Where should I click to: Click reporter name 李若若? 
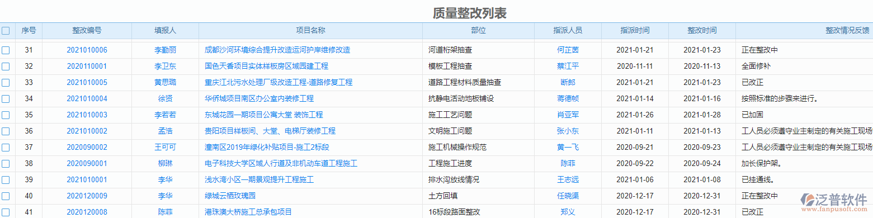click(165, 115)
